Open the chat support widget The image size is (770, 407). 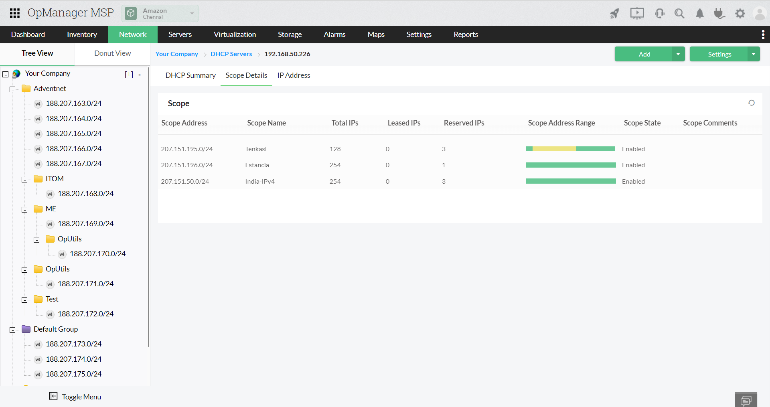coord(746,400)
